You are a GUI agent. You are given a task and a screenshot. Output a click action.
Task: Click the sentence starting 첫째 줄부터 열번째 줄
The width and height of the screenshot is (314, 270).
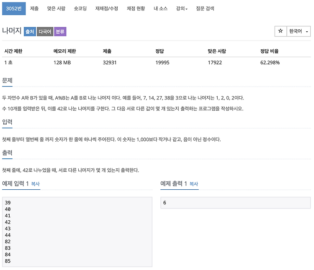[x=111, y=139]
